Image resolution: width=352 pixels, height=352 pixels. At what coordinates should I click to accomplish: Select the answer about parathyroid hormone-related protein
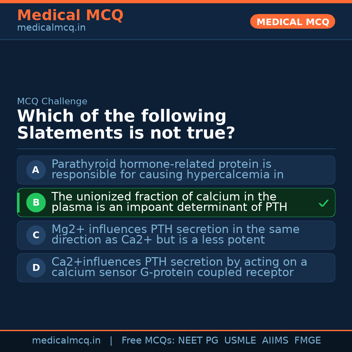click(168, 169)
